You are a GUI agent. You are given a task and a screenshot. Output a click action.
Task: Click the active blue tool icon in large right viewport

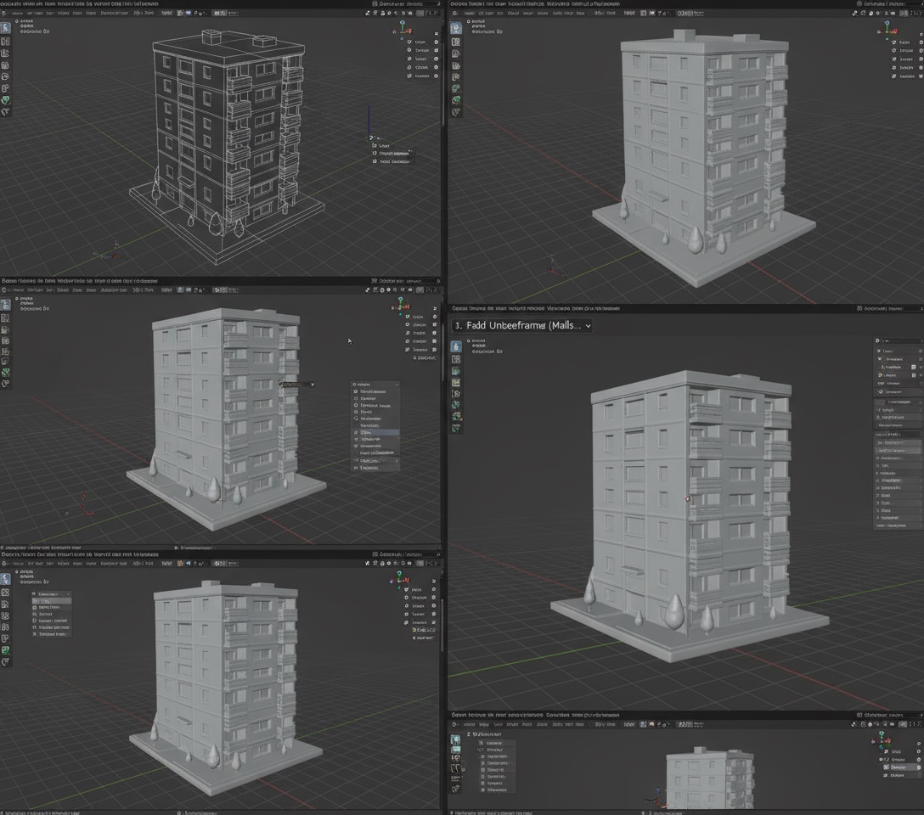click(x=456, y=346)
